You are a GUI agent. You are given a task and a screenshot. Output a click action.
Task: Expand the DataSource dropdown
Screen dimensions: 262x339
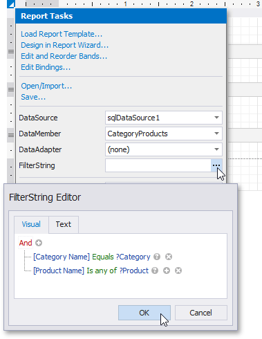point(216,118)
